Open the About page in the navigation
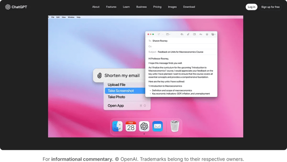This screenshot has height=162, width=287. coord(96,7)
